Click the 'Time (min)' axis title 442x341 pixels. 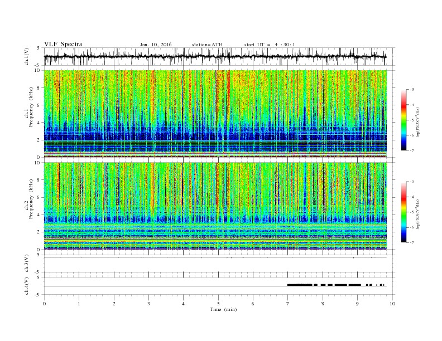pyautogui.click(x=223, y=309)
